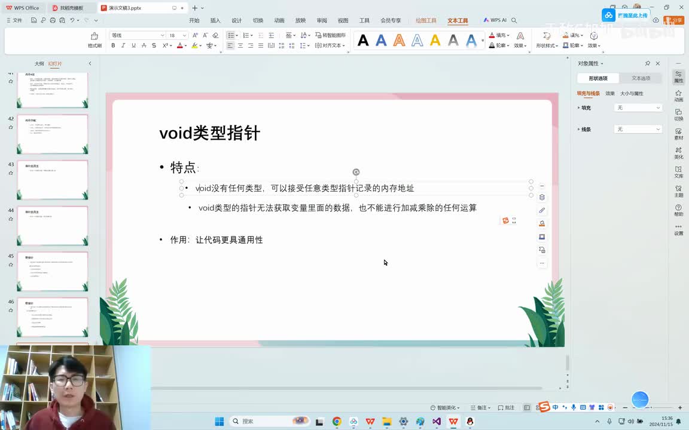Open the font size dropdown showing 18
The image size is (689, 430).
point(185,36)
